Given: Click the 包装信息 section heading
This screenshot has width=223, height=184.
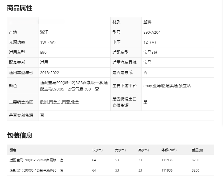Looking at the screenshot, I should click(20, 135).
